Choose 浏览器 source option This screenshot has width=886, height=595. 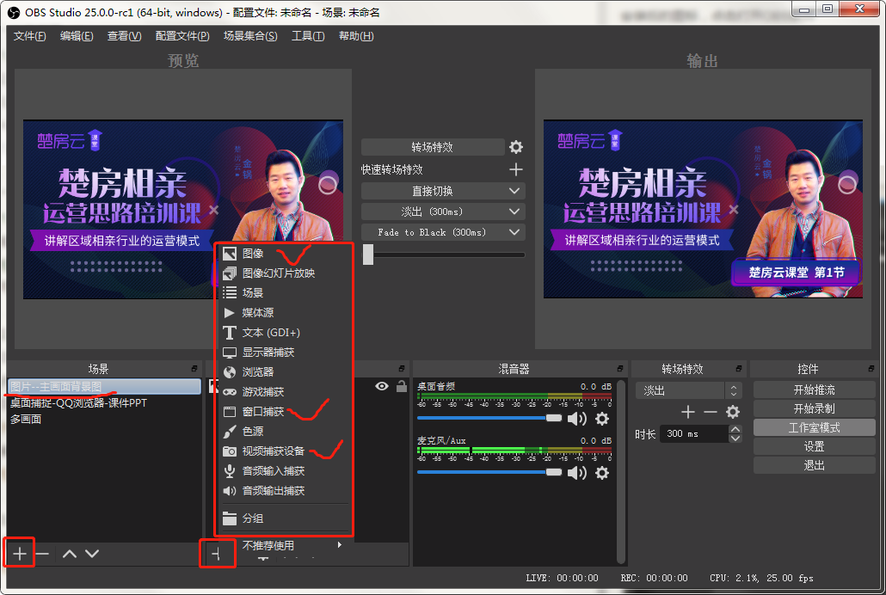pos(285,371)
